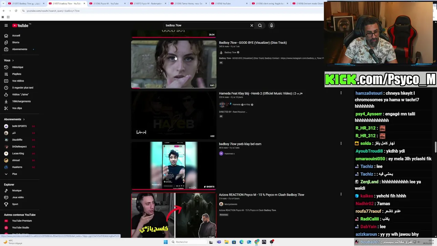Switch to the silent swing, fragile love tab
The width and height of the screenshot is (437, 246).
click(x=270, y=3)
